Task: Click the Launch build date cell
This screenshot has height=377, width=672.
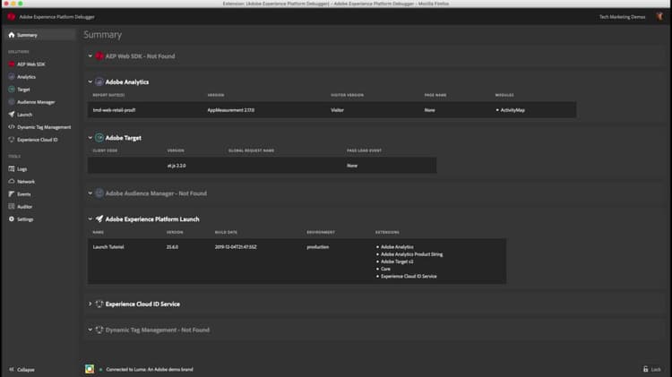Action: (x=236, y=247)
